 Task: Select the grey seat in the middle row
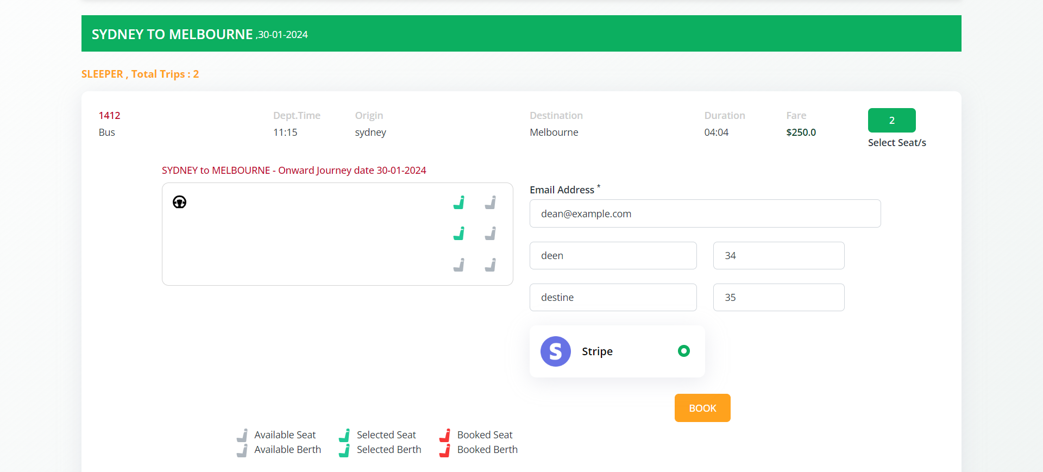tap(491, 234)
